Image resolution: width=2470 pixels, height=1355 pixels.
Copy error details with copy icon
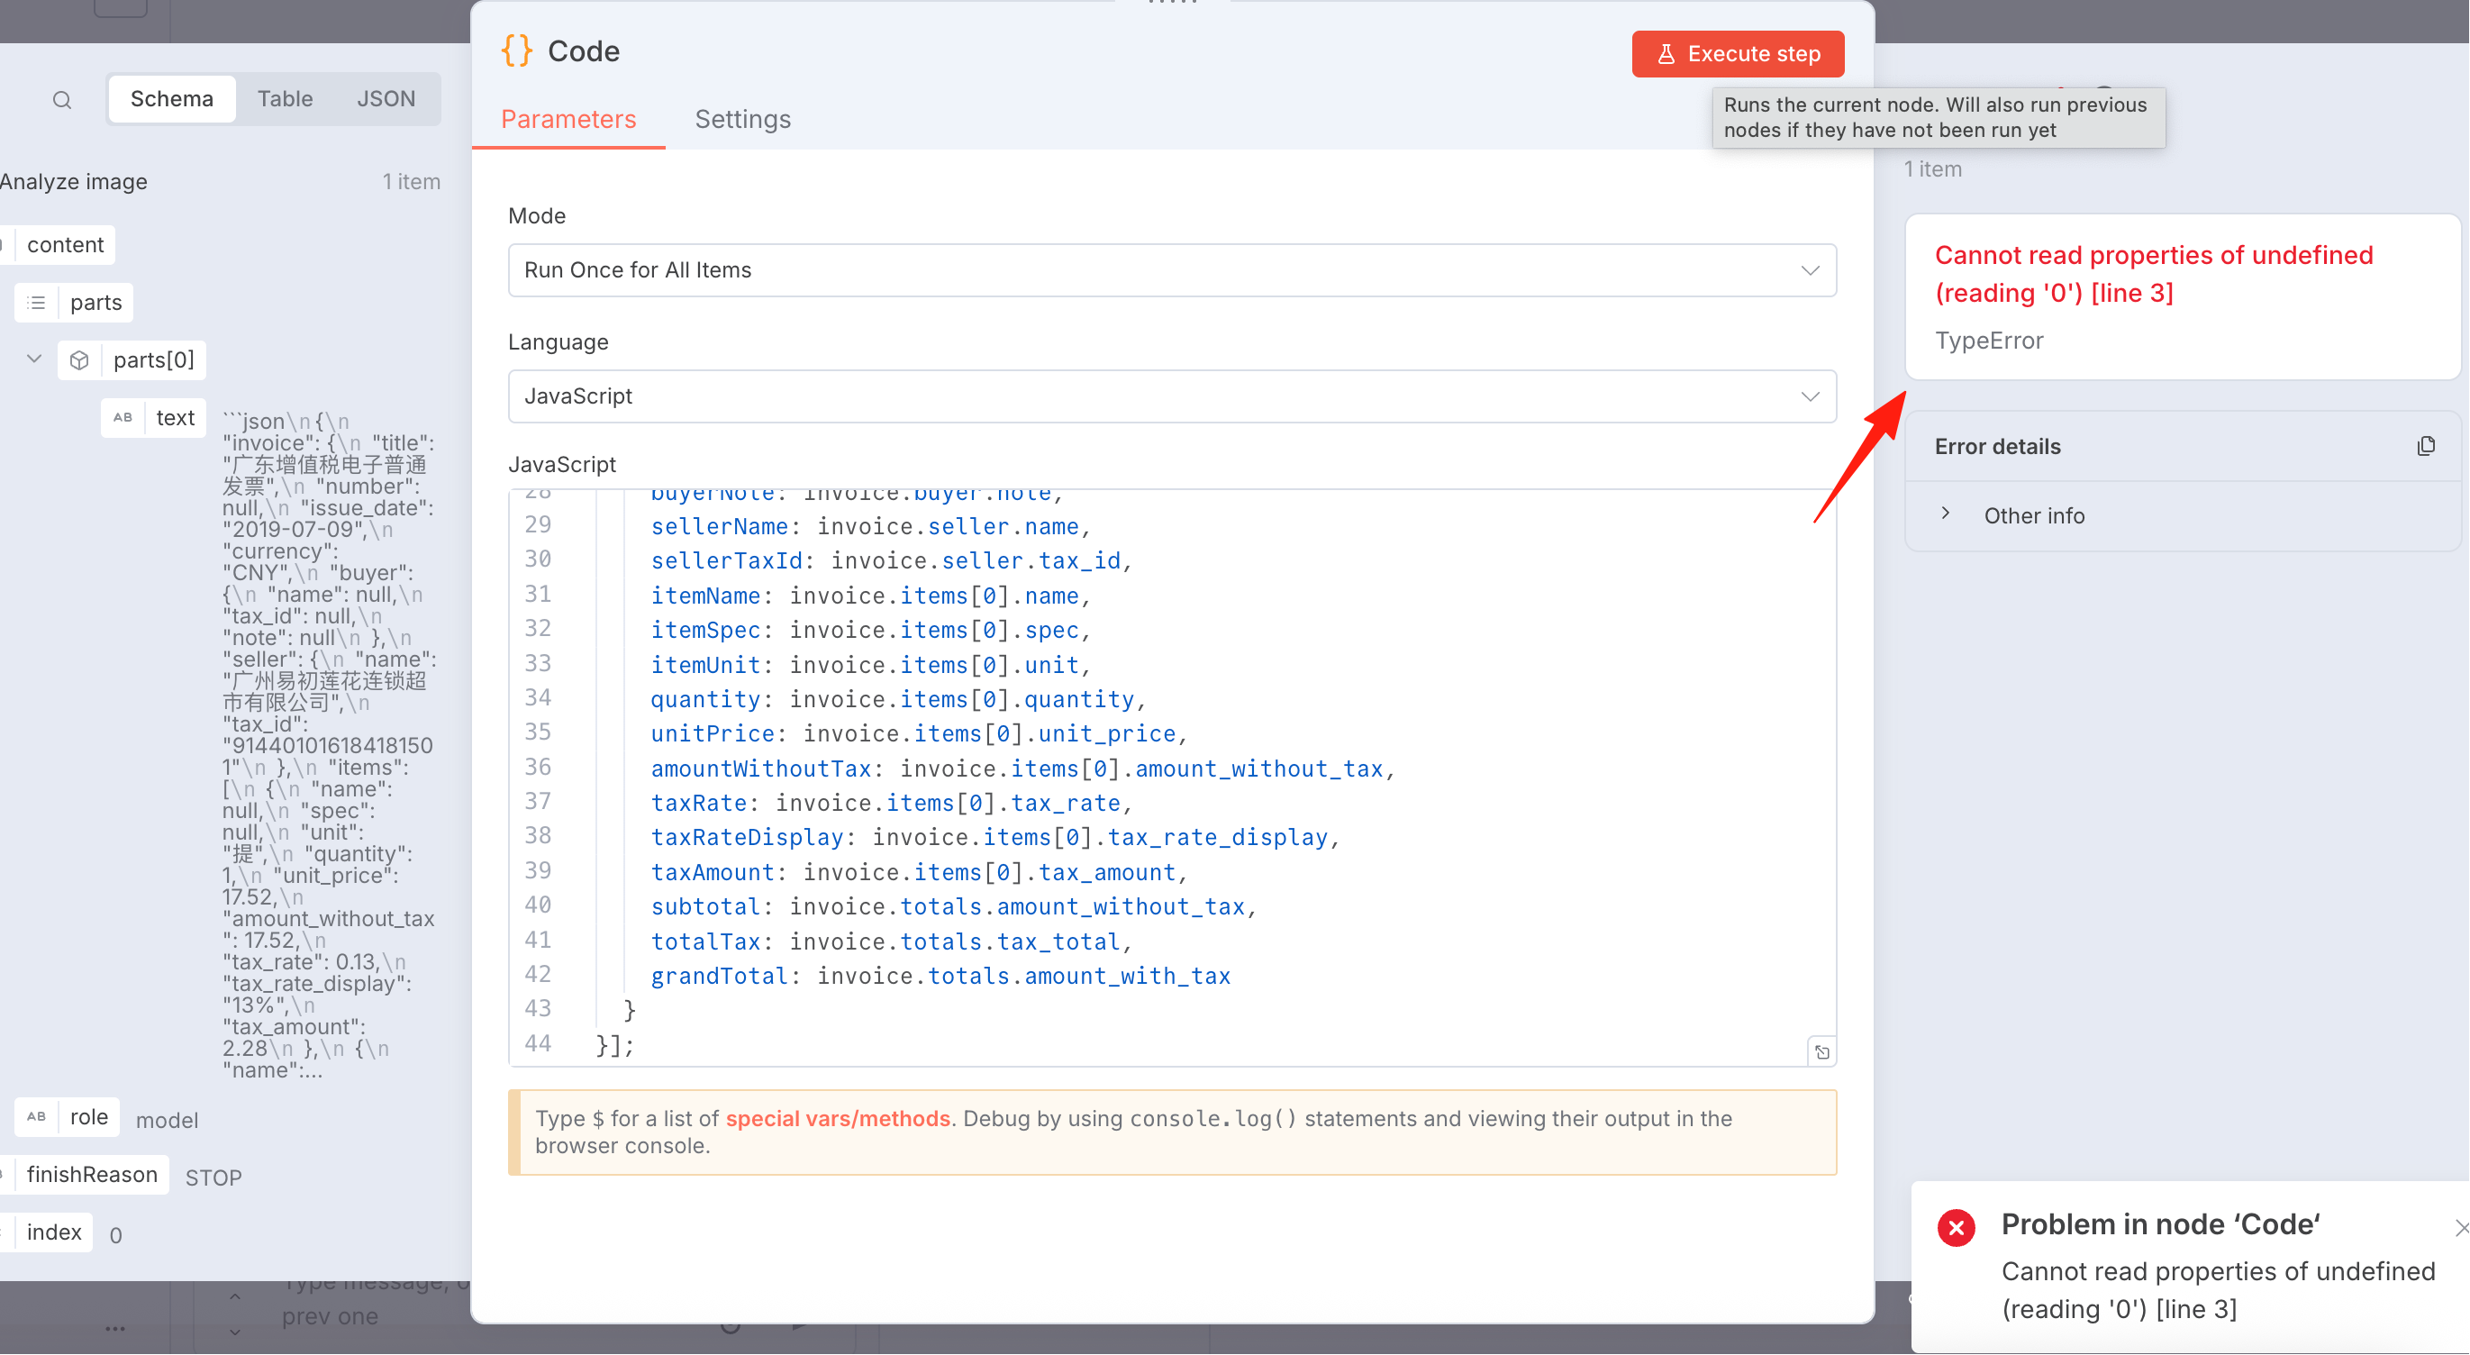(x=2425, y=446)
